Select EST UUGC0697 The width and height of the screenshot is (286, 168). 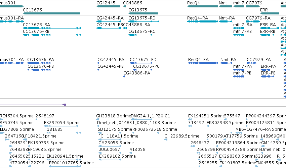pos(109,150)
